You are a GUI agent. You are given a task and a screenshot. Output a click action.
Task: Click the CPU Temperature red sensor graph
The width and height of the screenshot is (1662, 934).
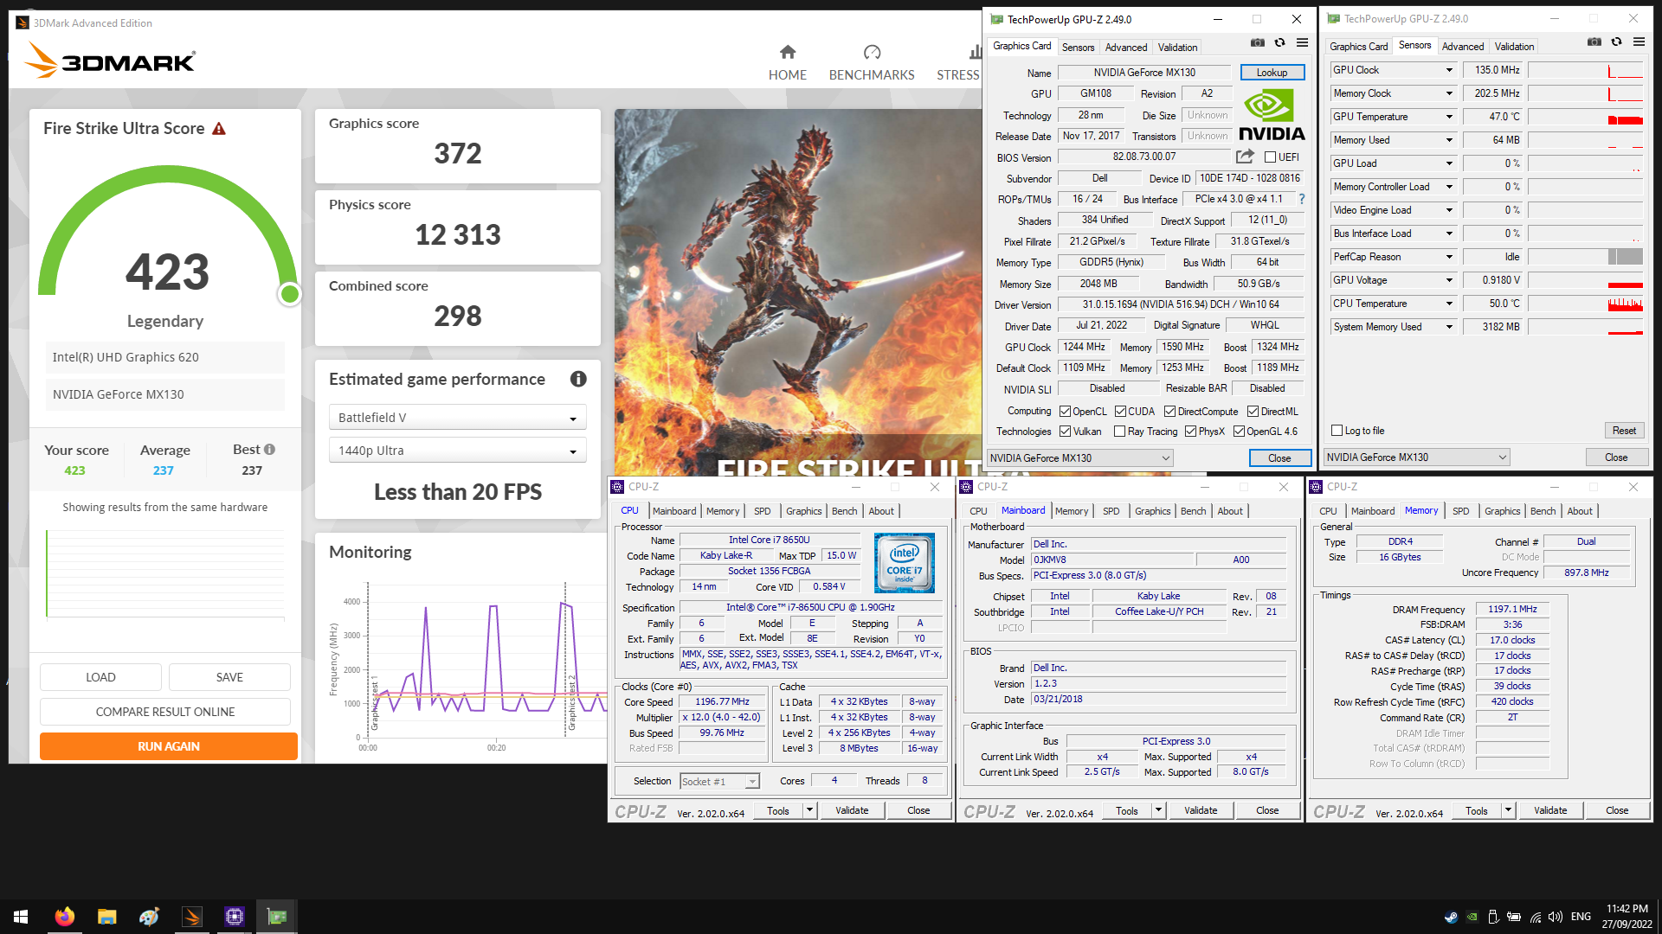click(1585, 304)
